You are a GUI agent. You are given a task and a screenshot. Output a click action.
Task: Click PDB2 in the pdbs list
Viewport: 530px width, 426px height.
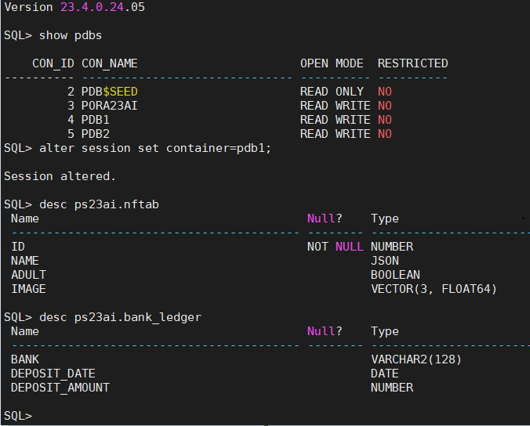pos(96,134)
